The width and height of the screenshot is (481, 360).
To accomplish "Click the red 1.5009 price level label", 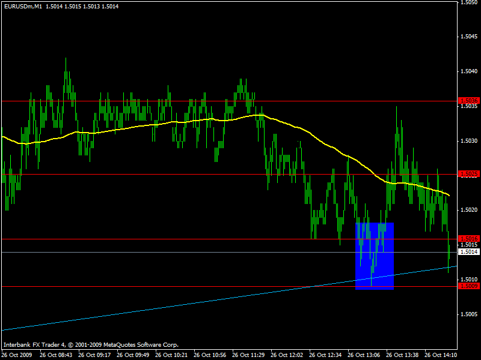I will (x=468, y=286).
